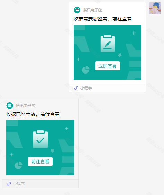The height and width of the screenshot is (195, 164).
Task: Click the 小程序 label under the sent card
Action: click(x=86, y=88)
